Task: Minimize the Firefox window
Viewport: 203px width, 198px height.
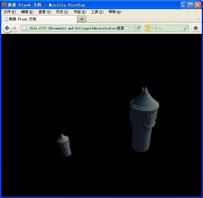Action: coord(184,5)
